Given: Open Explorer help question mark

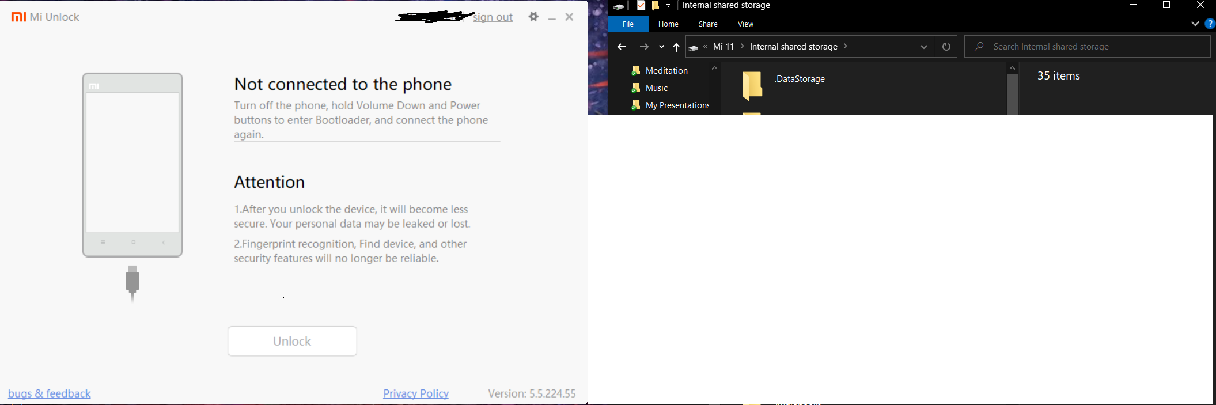Looking at the screenshot, I should pos(1210,24).
